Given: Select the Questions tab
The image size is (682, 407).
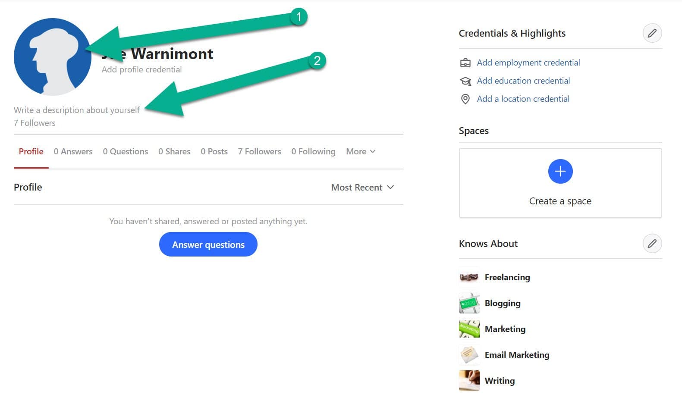Looking at the screenshot, I should 125,151.
